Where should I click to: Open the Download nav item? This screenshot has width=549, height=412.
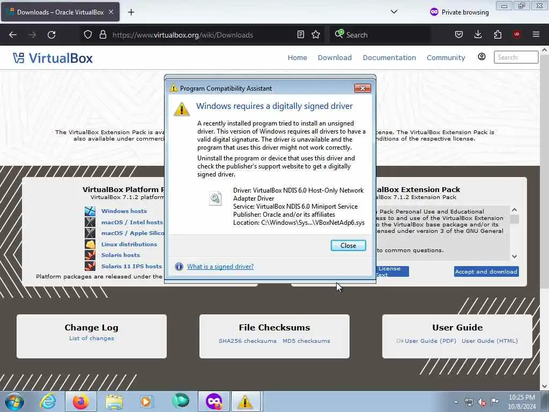335,57
